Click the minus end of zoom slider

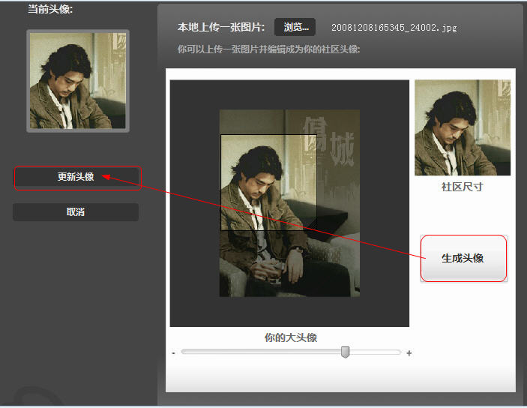coord(173,352)
